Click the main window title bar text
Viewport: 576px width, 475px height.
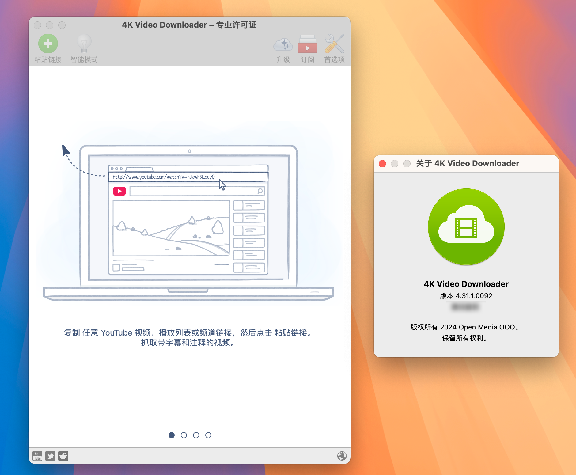click(x=189, y=25)
